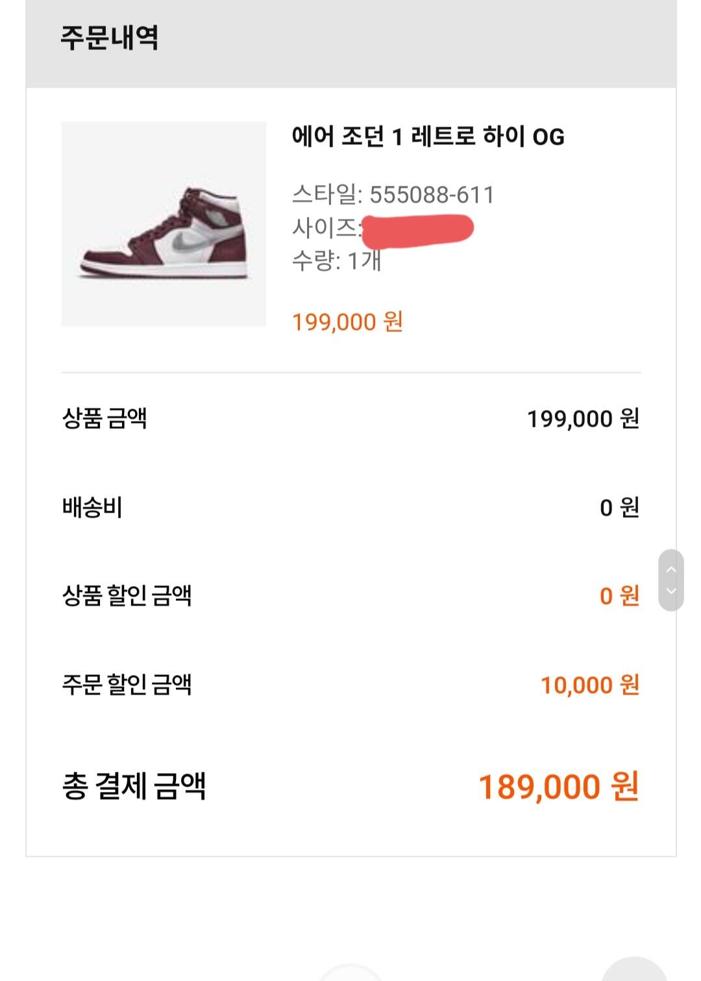This screenshot has width=701, height=981.
Task: Tap the red redacted size field
Action: pos(417,229)
